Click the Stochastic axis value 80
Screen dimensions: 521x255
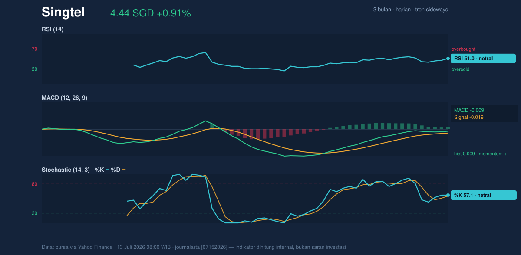35,184
